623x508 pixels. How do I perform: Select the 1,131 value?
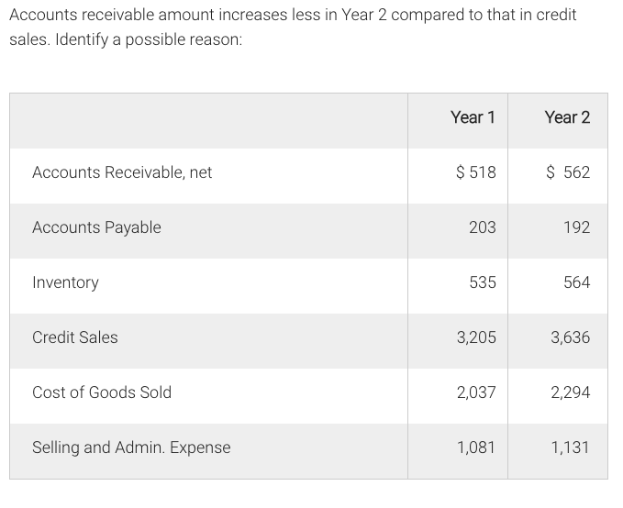[x=570, y=447]
